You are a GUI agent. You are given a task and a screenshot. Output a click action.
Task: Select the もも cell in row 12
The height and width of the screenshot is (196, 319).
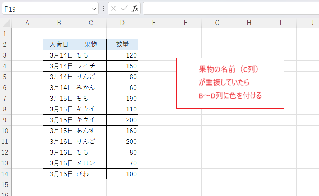pos(90,152)
